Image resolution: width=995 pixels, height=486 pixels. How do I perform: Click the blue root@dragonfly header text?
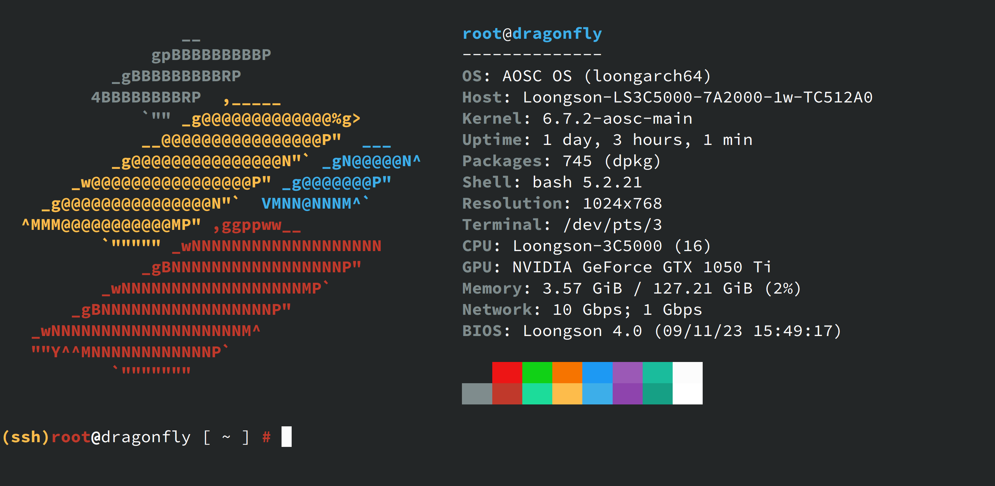click(x=532, y=34)
